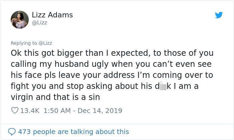This screenshot has height=140, width=234.
Task: Like the tweet with the heart icon
Action: (15, 110)
